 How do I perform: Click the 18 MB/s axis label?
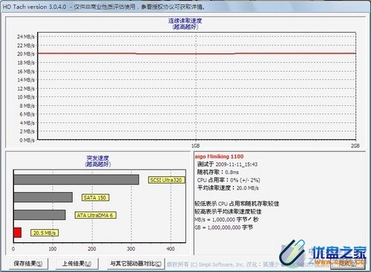coord(26,62)
